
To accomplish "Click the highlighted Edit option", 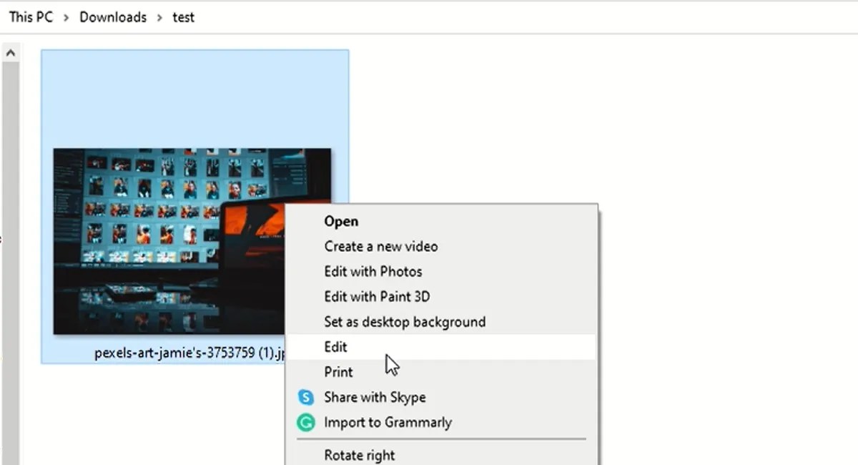I will (x=335, y=346).
